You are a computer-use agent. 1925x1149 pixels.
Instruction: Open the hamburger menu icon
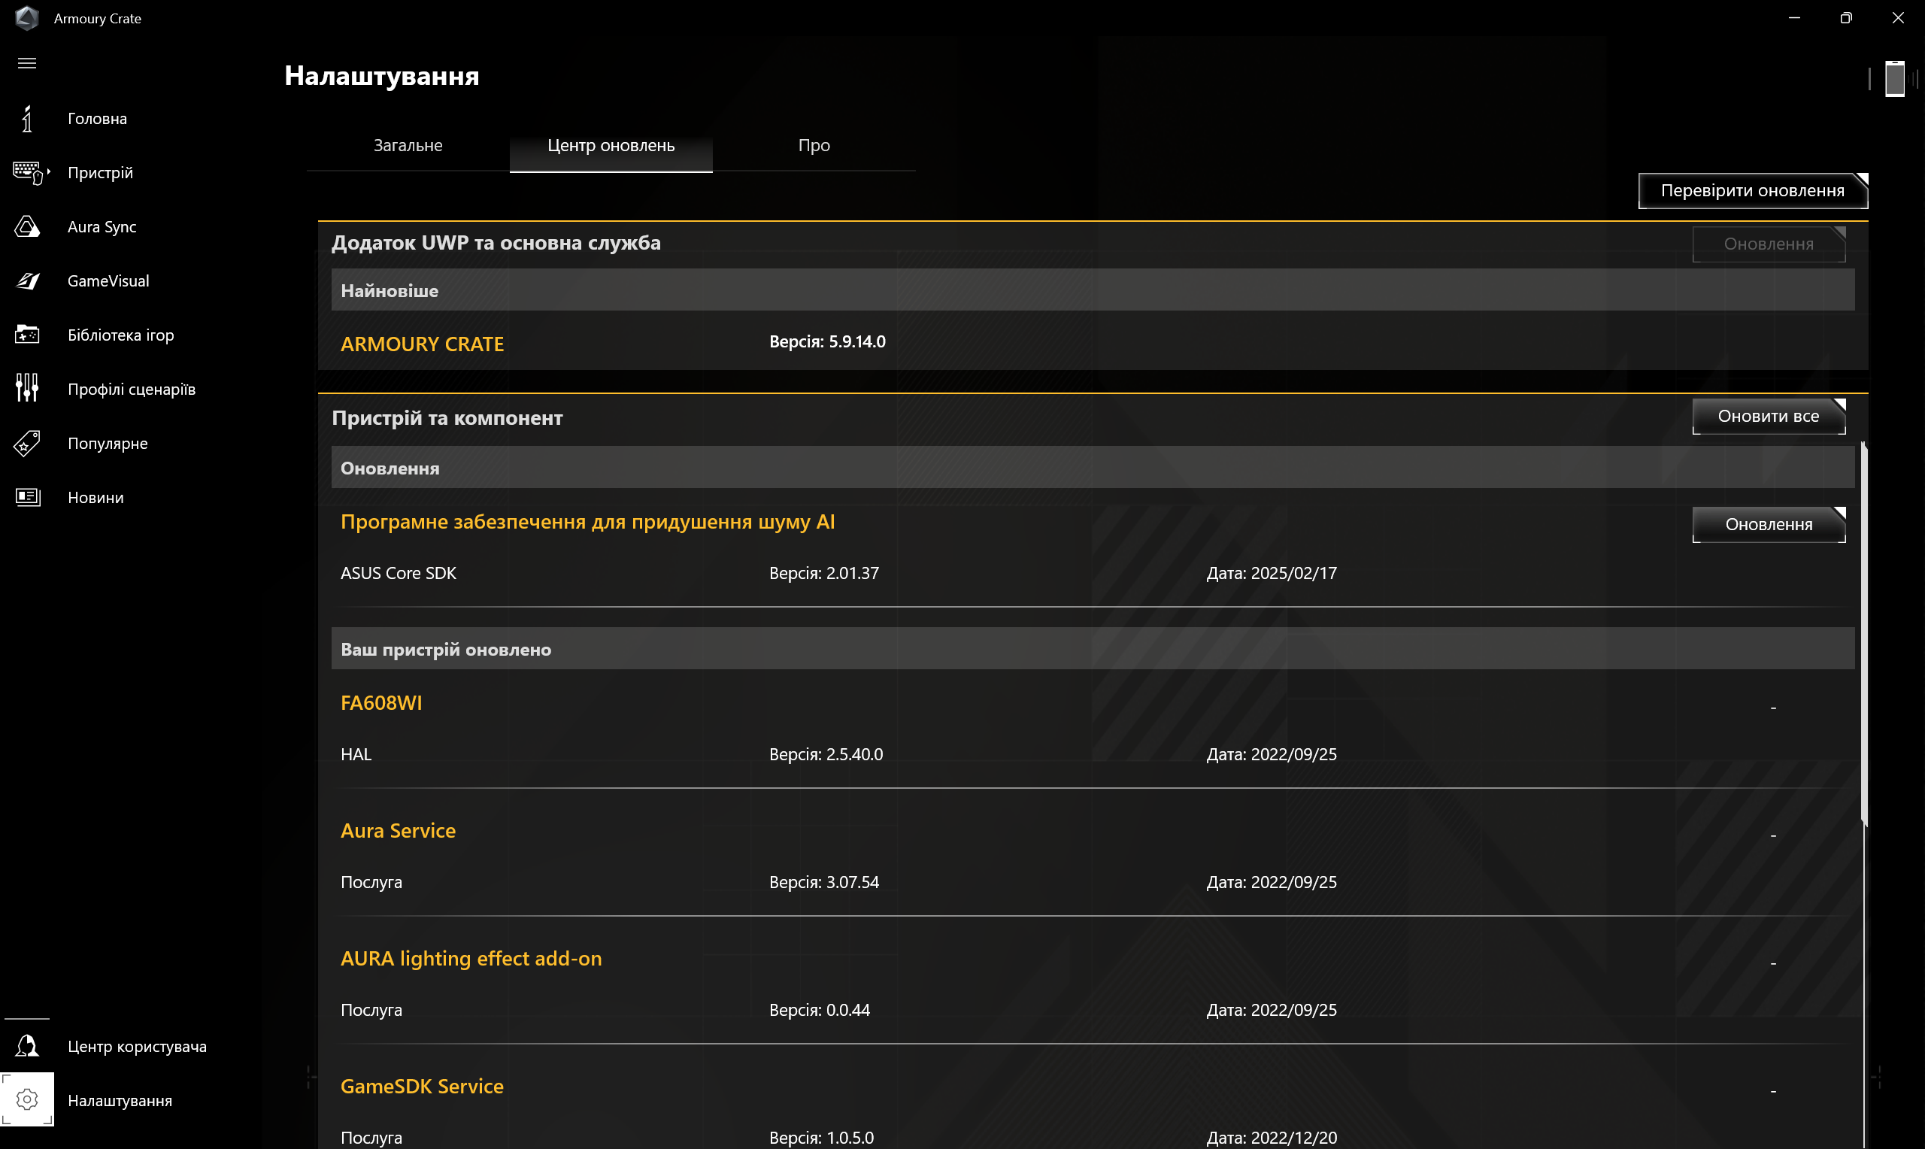click(27, 63)
